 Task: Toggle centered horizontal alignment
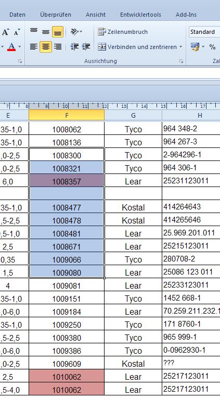pyautogui.click(x=46, y=47)
